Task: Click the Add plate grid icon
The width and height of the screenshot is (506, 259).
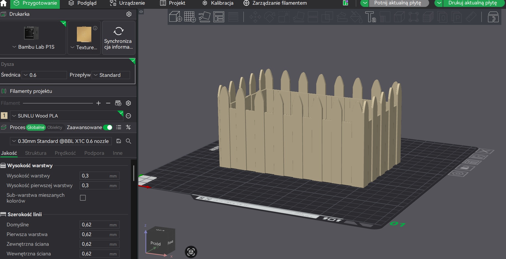Action: point(190,17)
